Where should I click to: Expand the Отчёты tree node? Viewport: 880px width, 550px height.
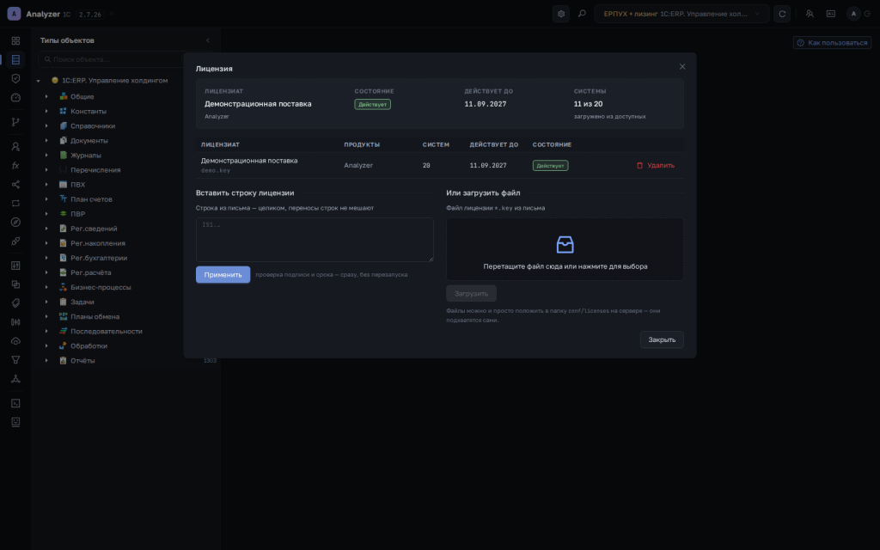46,360
